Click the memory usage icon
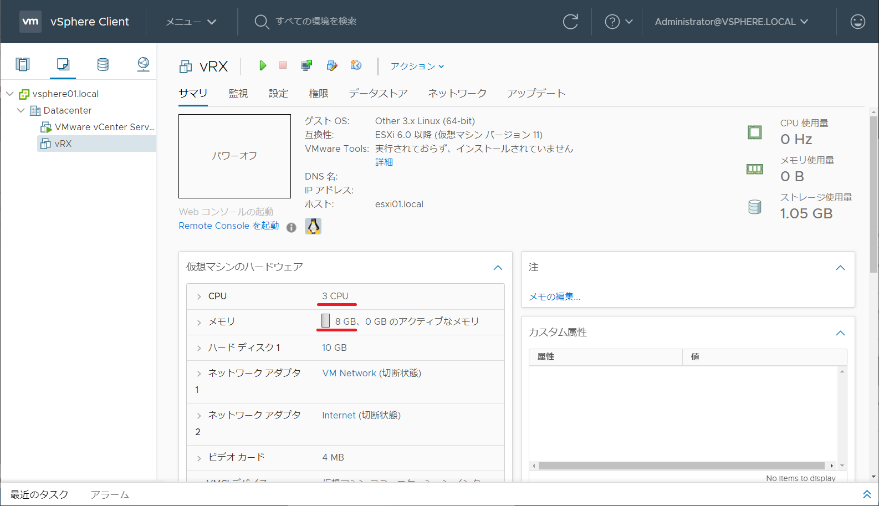This screenshot has height=506, width=879. click(x=755, y=169)
